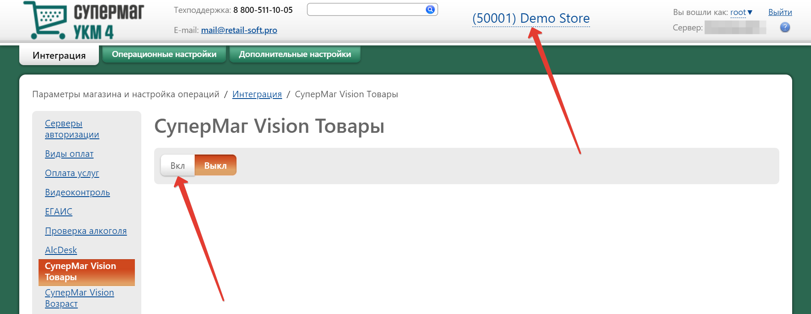Open the help question mark icon
The image size is (811, 314).
click(x=785, y=27)
